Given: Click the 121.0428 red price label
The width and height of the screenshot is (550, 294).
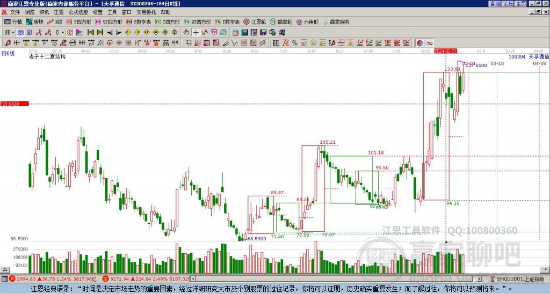Looking at the screenshot, I should tap(15, 104).
